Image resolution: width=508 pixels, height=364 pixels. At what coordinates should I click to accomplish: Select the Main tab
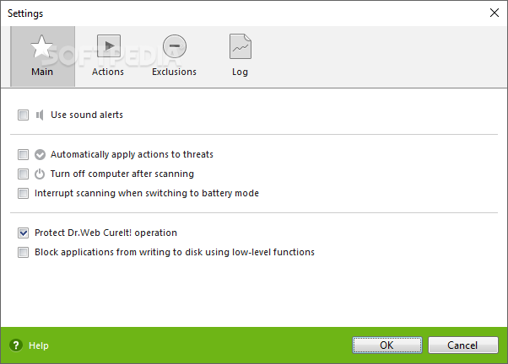point(42,56)
